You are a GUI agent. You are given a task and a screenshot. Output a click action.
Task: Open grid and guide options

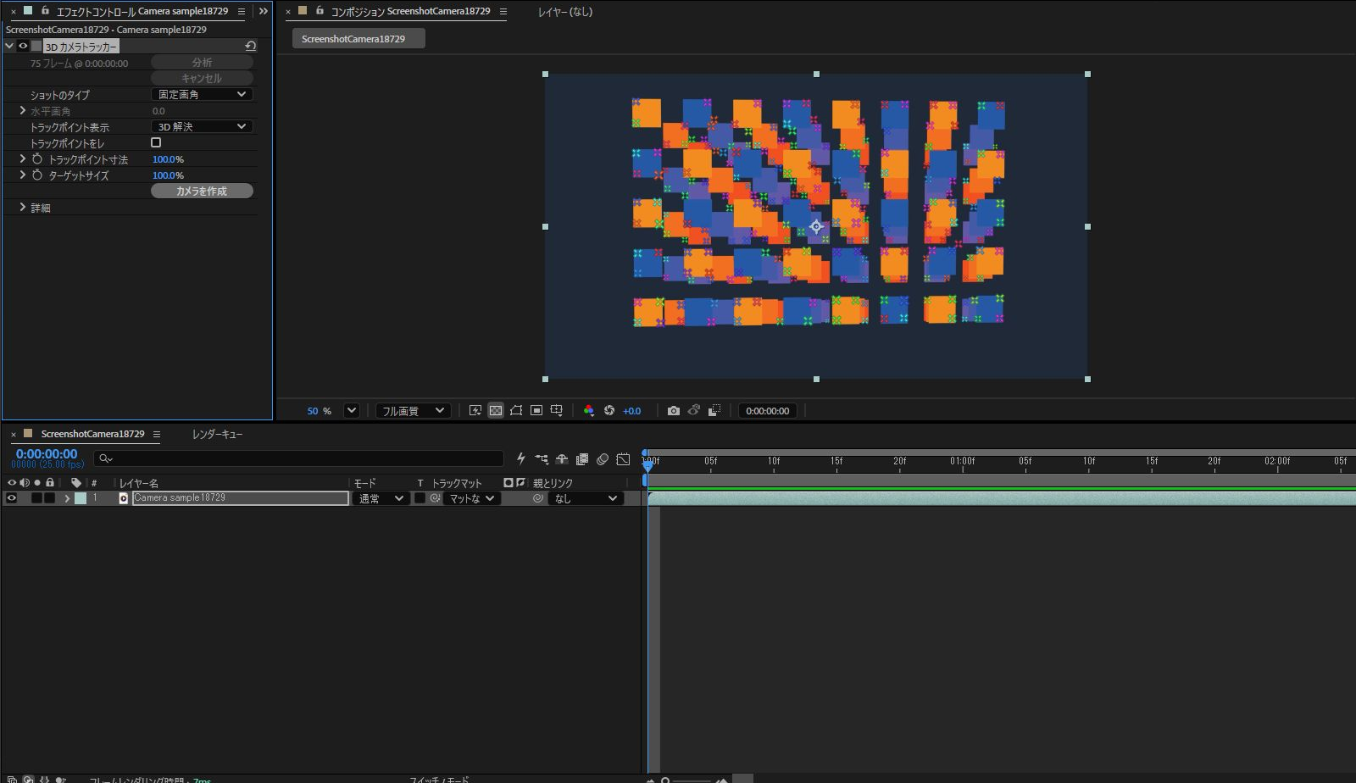[557, 410]
